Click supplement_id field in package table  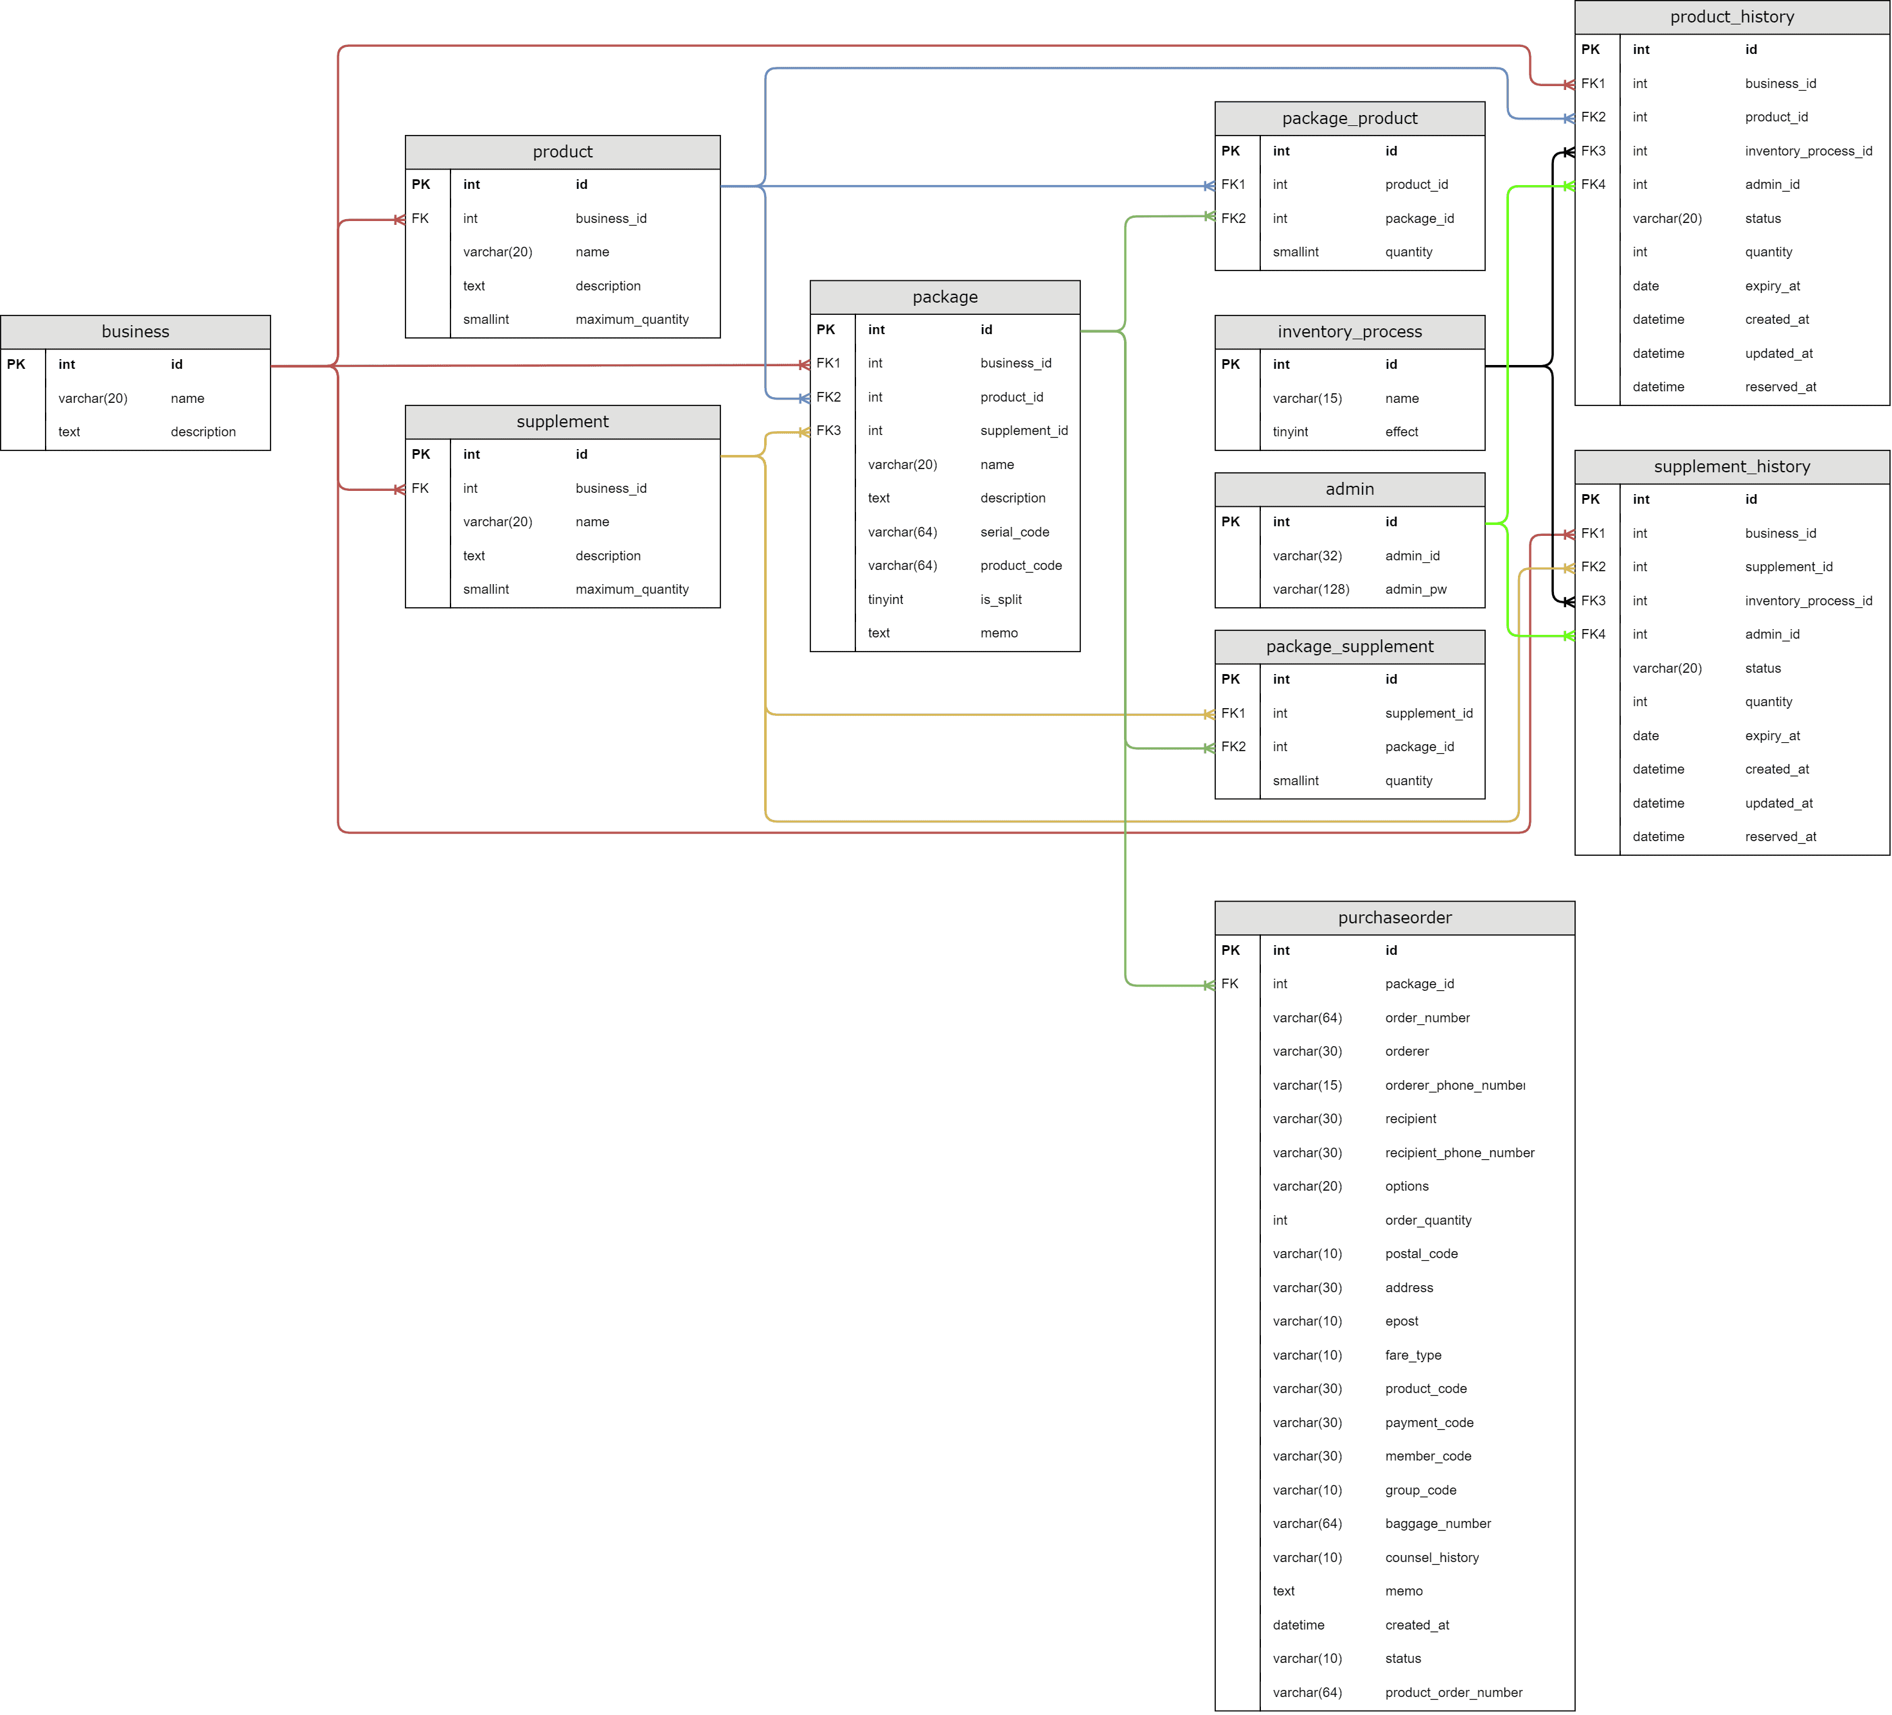(1024, 431)
